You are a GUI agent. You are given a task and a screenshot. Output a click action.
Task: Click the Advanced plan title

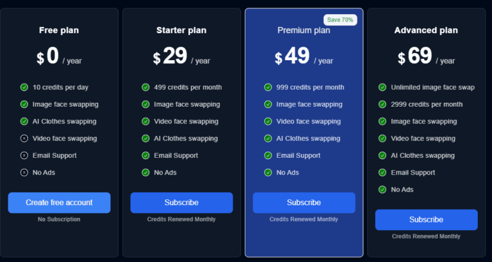pyautogui.click(x=426, y=30)
